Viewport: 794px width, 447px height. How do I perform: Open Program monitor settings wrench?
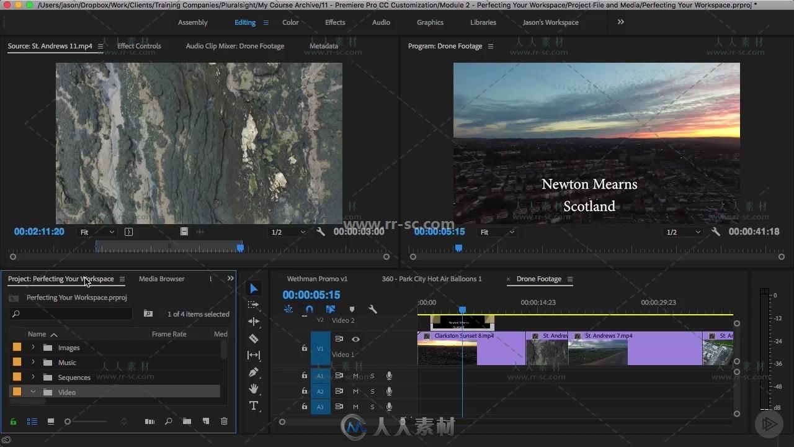coord(716,232)
